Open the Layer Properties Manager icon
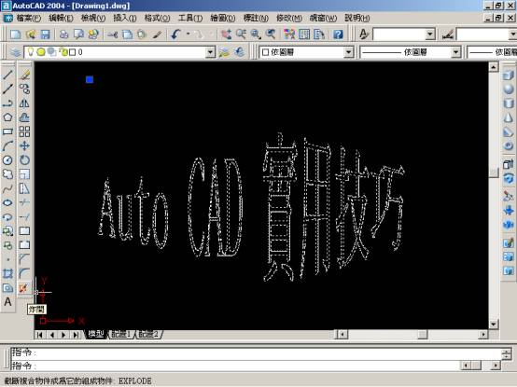The image size is (517, 387). [15, 52]
